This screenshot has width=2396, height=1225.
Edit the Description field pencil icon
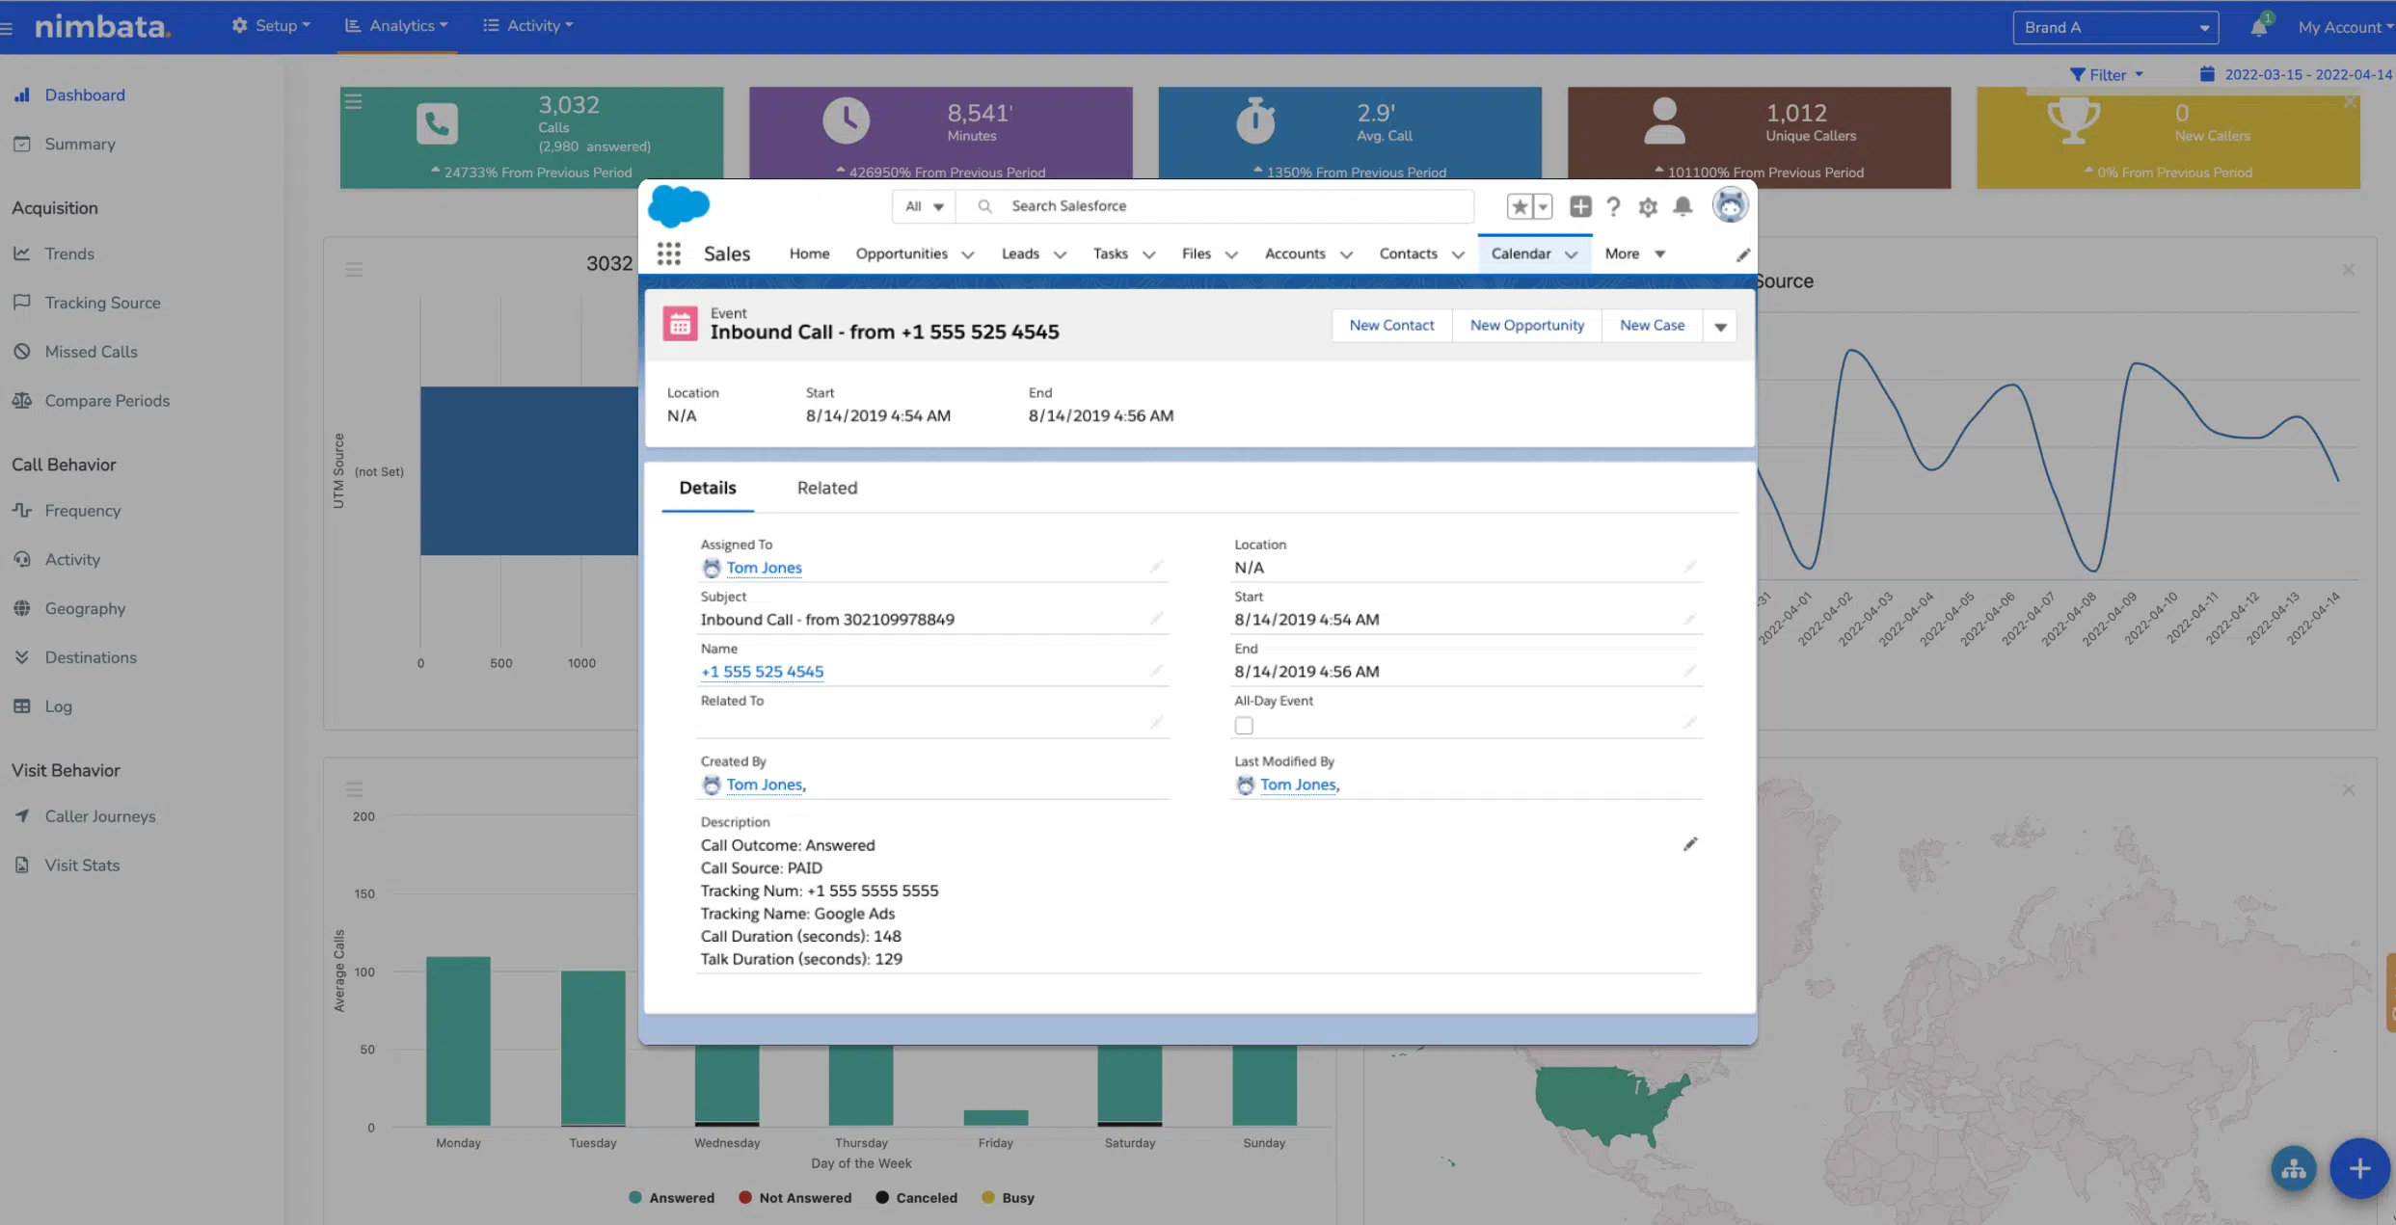tap(1690, 844)
